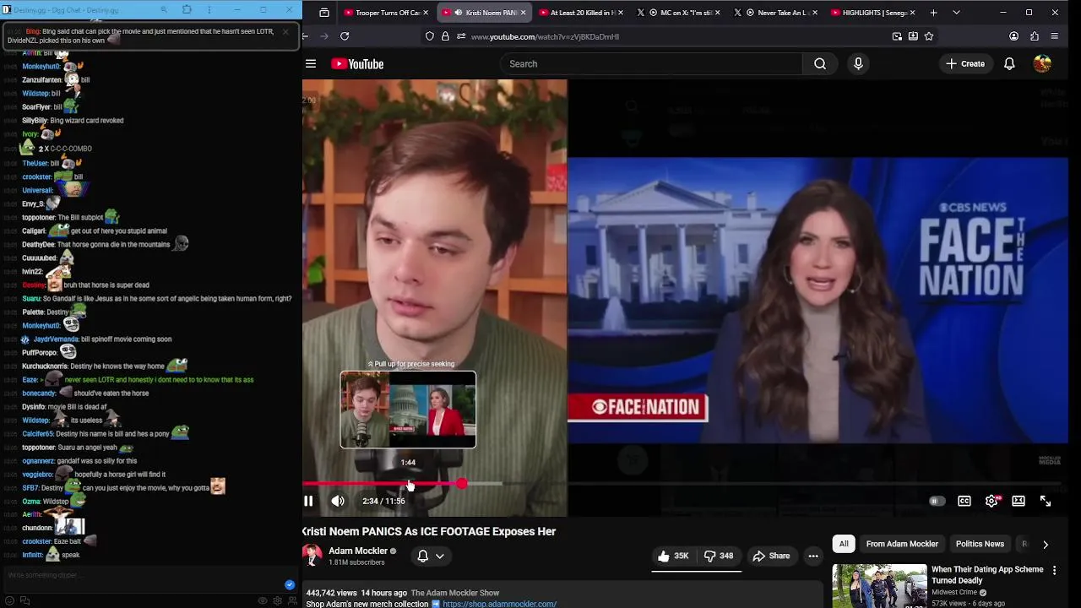Click the seek preview thumbnail at 1:44

coord(408,410)
